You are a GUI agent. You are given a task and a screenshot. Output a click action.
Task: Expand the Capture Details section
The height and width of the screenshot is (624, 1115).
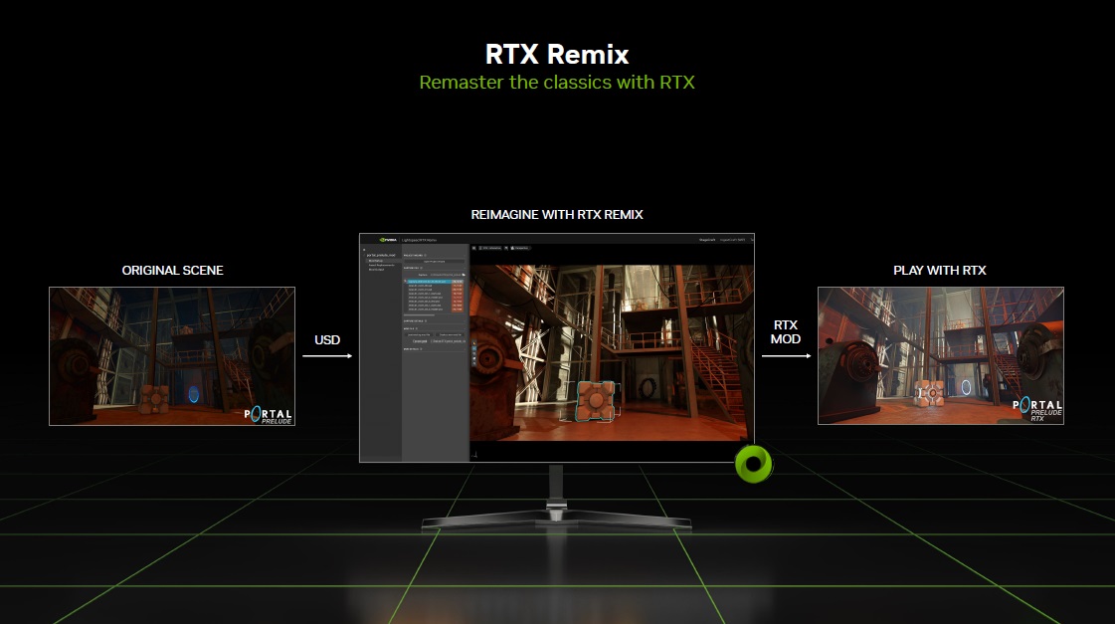coord(416,320)
